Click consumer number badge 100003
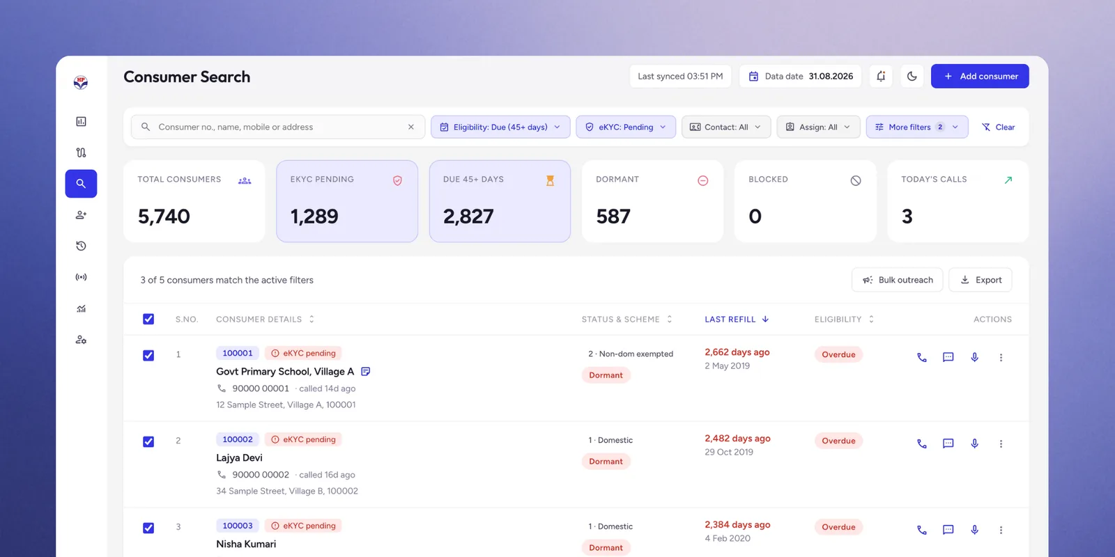Viewport: 1115px width, 557px height. [238, 526]
